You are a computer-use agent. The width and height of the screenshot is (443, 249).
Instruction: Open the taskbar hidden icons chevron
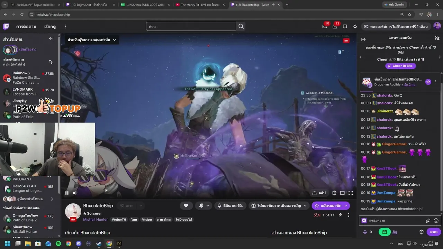point(391,243)
